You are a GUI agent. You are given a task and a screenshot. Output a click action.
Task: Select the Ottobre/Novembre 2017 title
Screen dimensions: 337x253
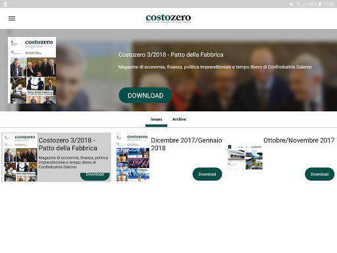[299, 140]
